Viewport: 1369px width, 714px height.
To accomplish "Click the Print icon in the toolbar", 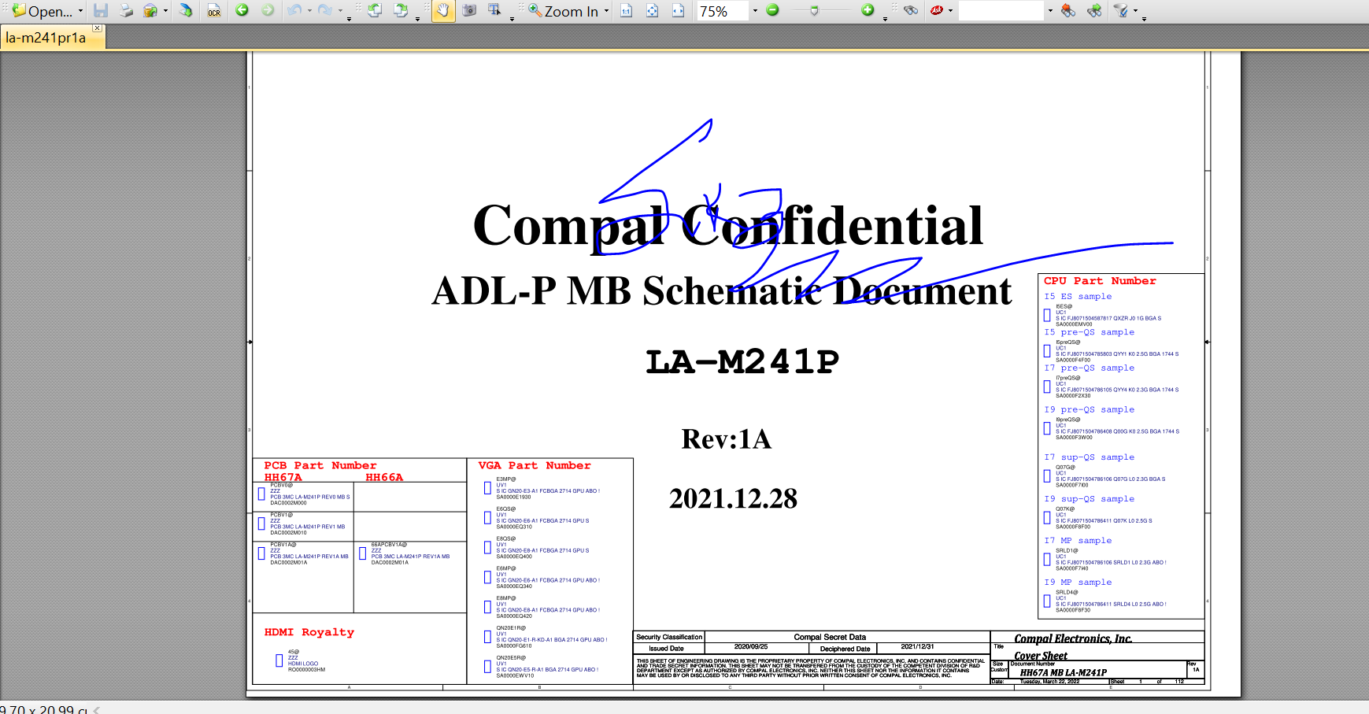I will [x=126, y=11].
